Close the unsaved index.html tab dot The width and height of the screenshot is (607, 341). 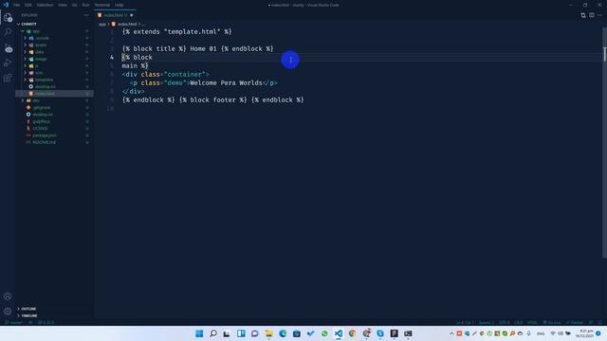click(x=131, y=15)
